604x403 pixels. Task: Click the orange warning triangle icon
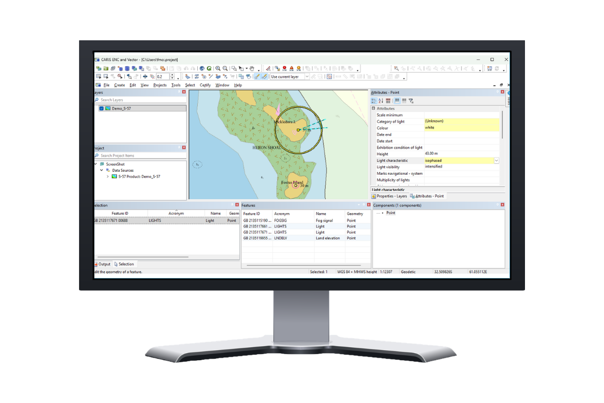[x=291, y=69]
